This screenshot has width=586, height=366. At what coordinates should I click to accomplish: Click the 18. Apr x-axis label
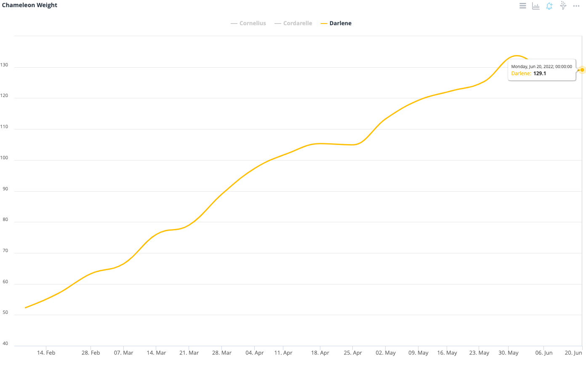(320, 353)
